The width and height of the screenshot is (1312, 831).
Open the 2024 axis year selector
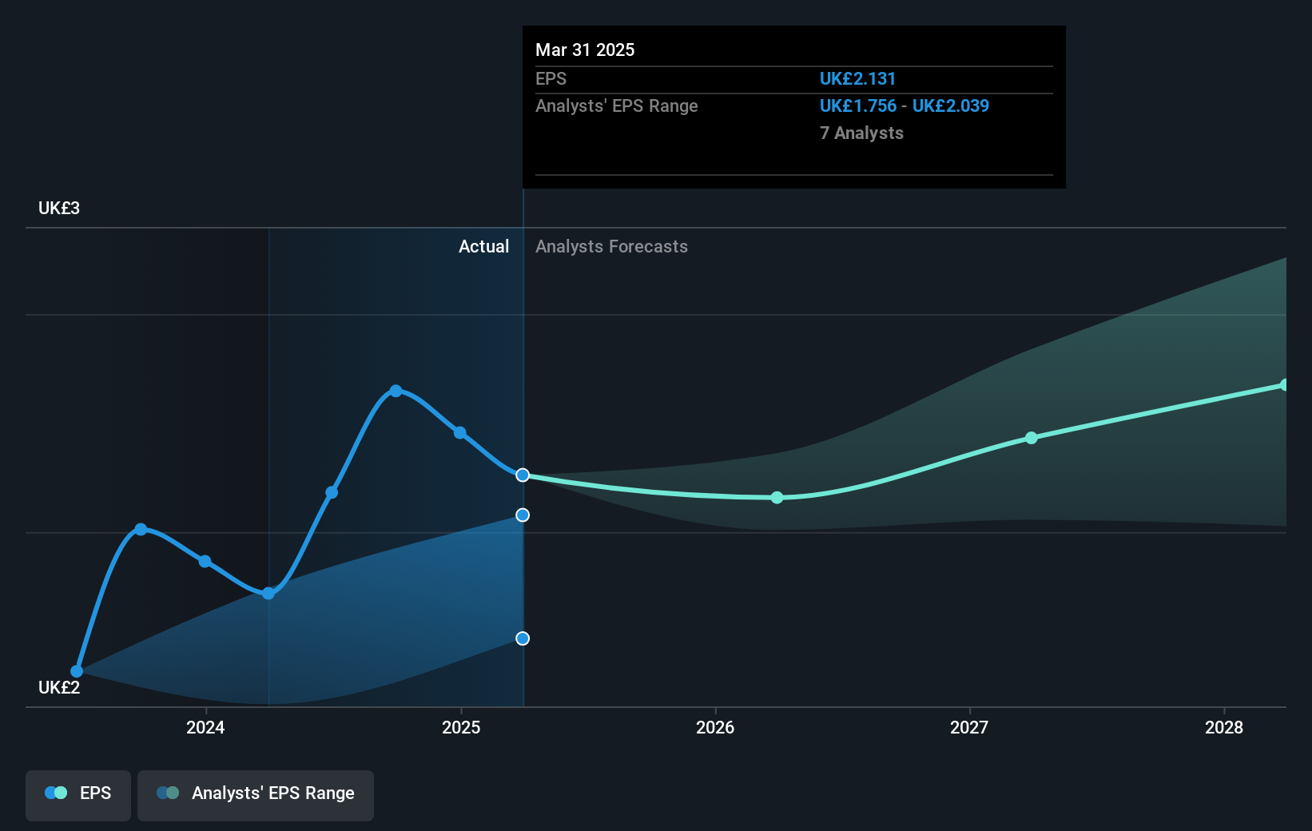pos(205,728)
